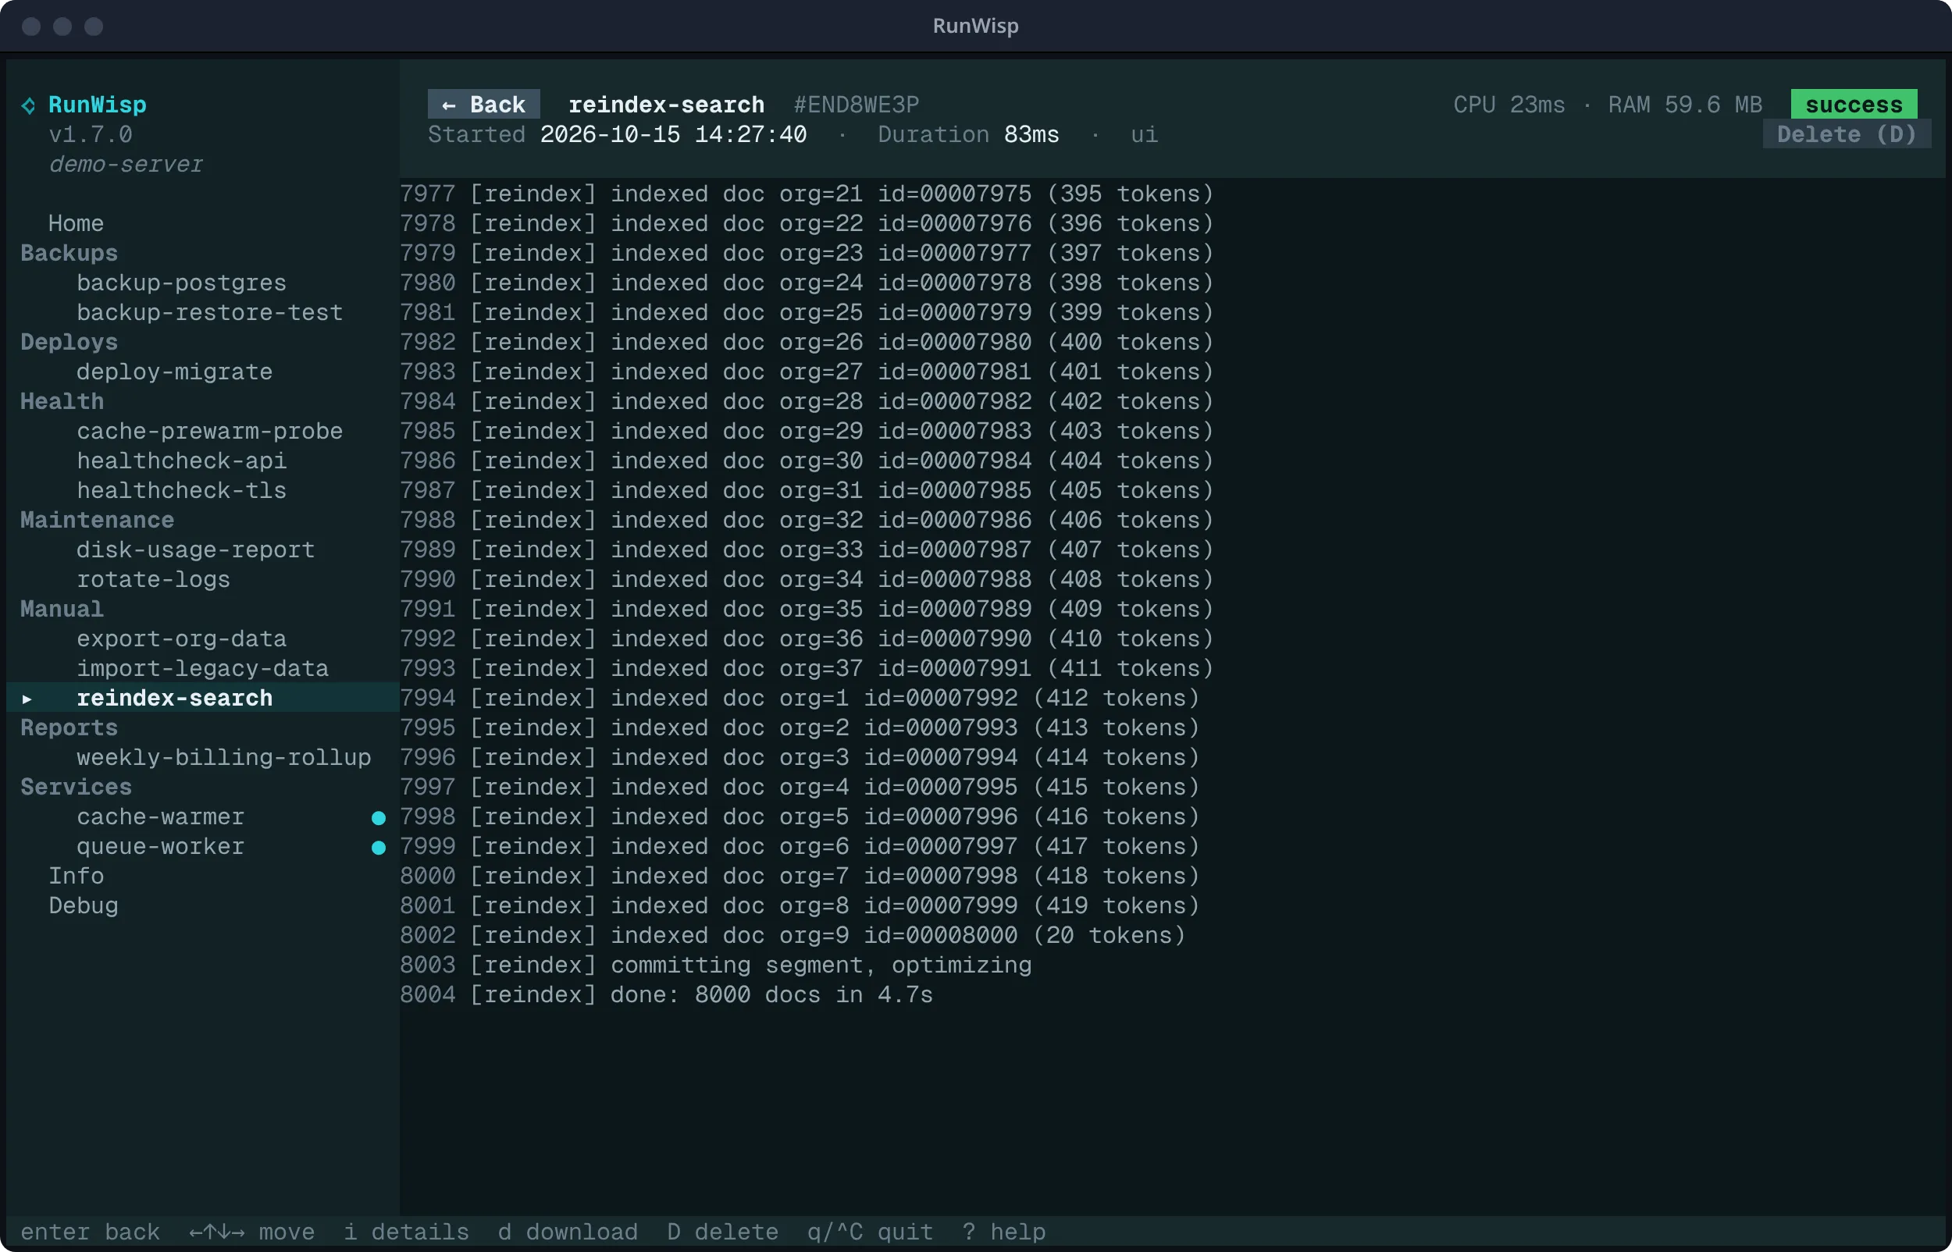Click the cache-warmer running status dot
1952x1252 pixels.
click(378, 818)
